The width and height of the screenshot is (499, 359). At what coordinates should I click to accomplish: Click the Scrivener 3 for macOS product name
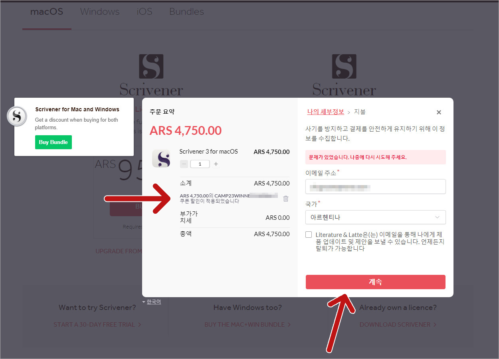(208, 152)
